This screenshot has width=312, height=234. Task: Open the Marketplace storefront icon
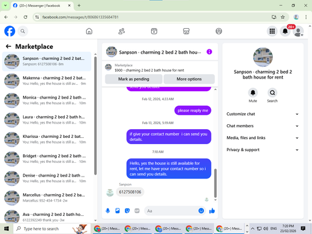click(186, 31)
